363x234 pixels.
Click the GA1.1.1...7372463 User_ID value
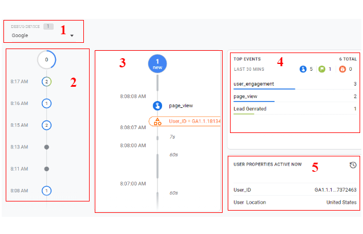point(336,190)
